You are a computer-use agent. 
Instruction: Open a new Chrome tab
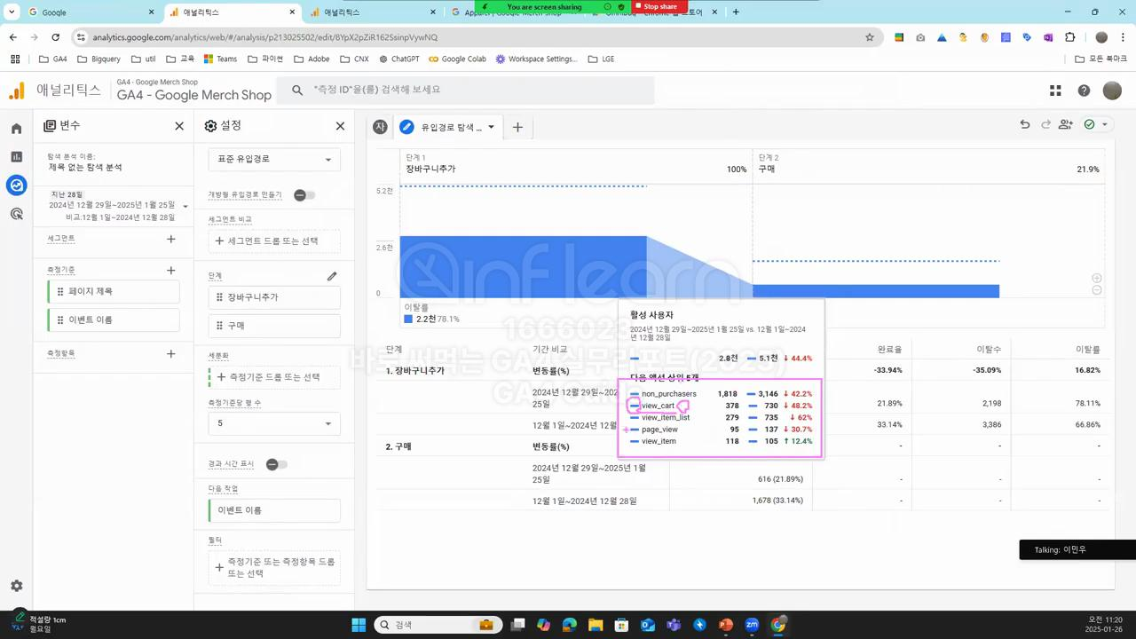(735, 12)
